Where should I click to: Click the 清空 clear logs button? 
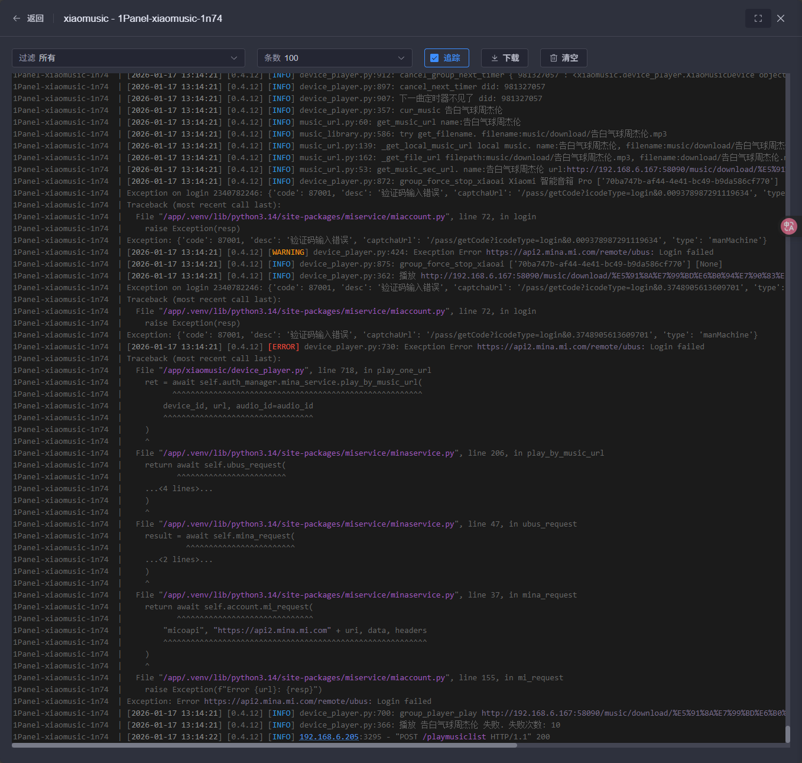pos(563,58)
